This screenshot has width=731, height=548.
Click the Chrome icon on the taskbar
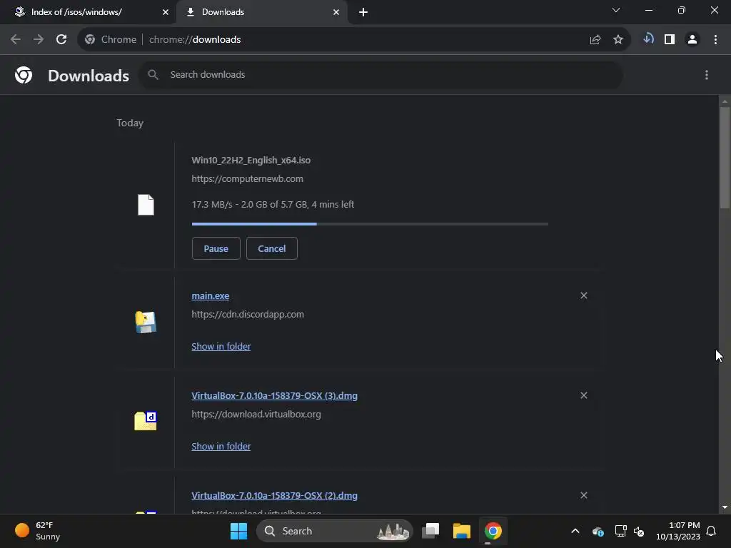[493, 531]
